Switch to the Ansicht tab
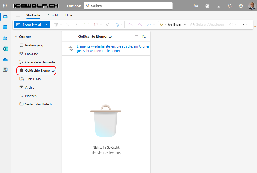The image size is (257, 173). (53, 15)
